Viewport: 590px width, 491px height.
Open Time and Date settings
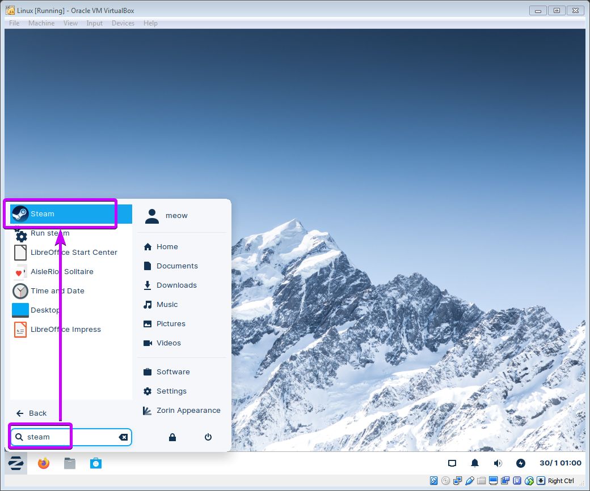pyautogui.click(x=71, y=291)
